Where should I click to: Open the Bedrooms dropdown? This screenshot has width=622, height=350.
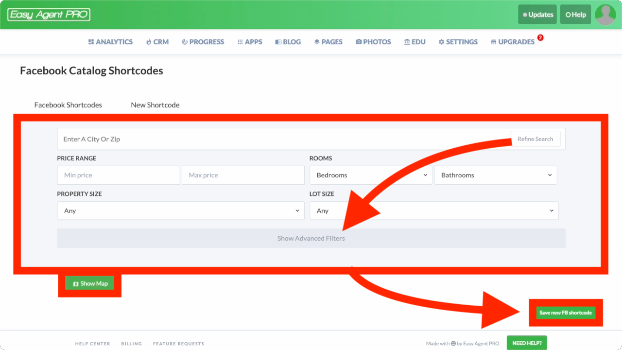(371, 175)
